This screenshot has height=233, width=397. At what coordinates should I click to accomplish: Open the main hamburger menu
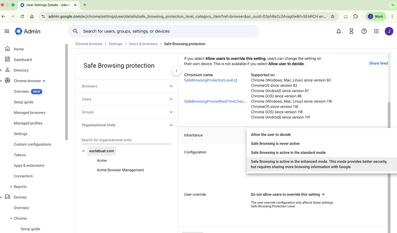coord(7,31)
